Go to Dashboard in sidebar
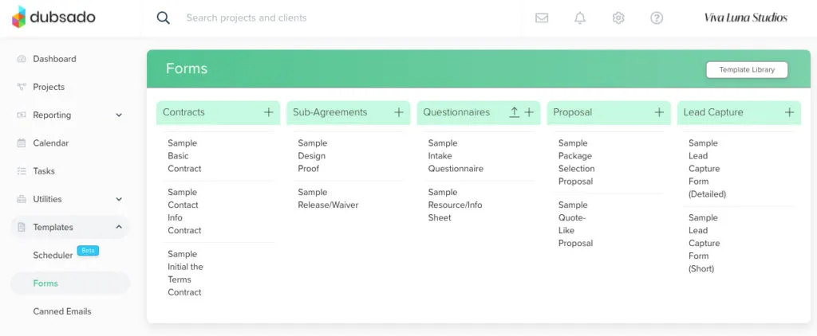817x336 pixels. click(54, 59)
